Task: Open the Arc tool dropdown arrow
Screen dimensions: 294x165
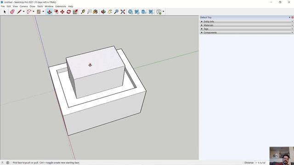Action: [x=34, y=11]
